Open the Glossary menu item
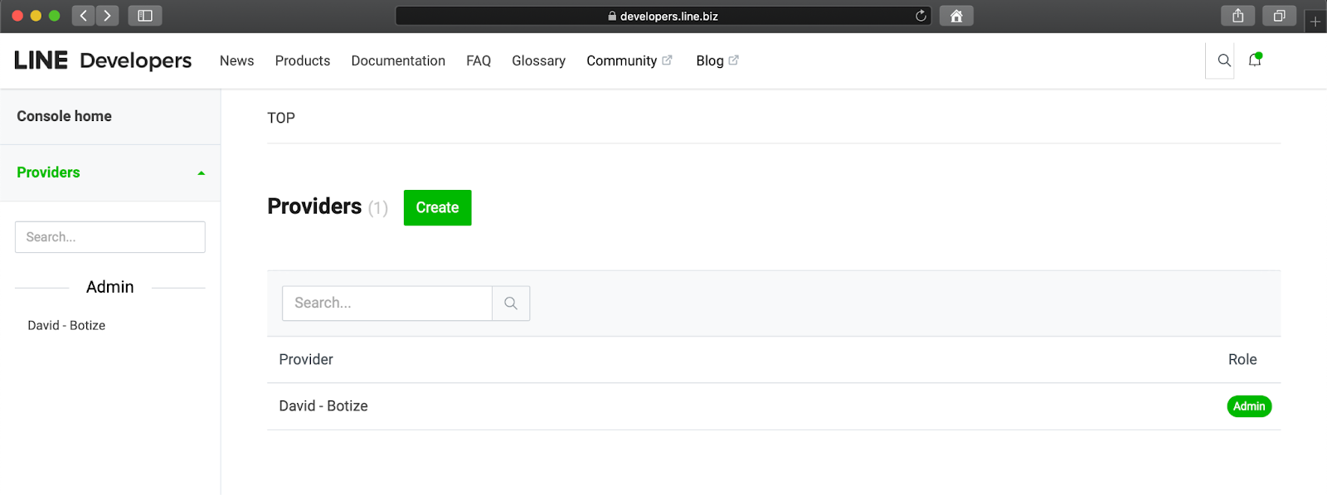 pos(538,61)
